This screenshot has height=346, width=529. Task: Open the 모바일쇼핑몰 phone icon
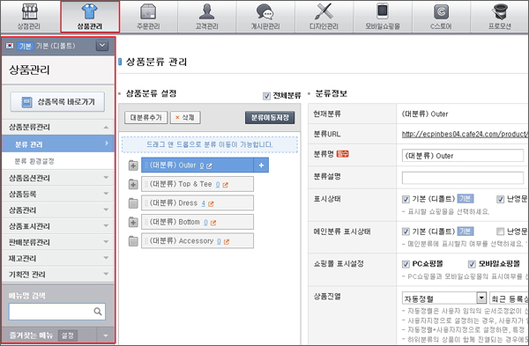(x=383, y=11)
